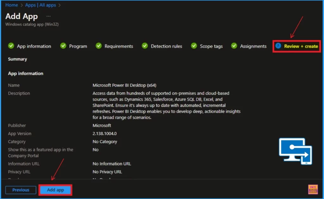Screen dimensions: 324x199
Task: Go to the Assignments step
Action: click(253, 46)
